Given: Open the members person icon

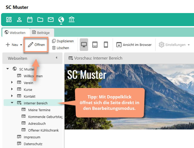Looking at the screenshot, I should click(19, 20).
